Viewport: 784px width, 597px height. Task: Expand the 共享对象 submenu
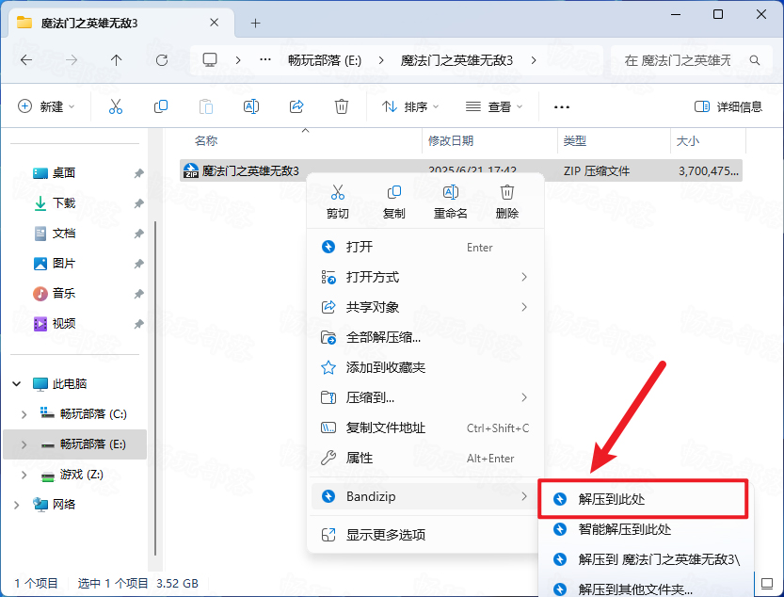(x=524, y=307)
